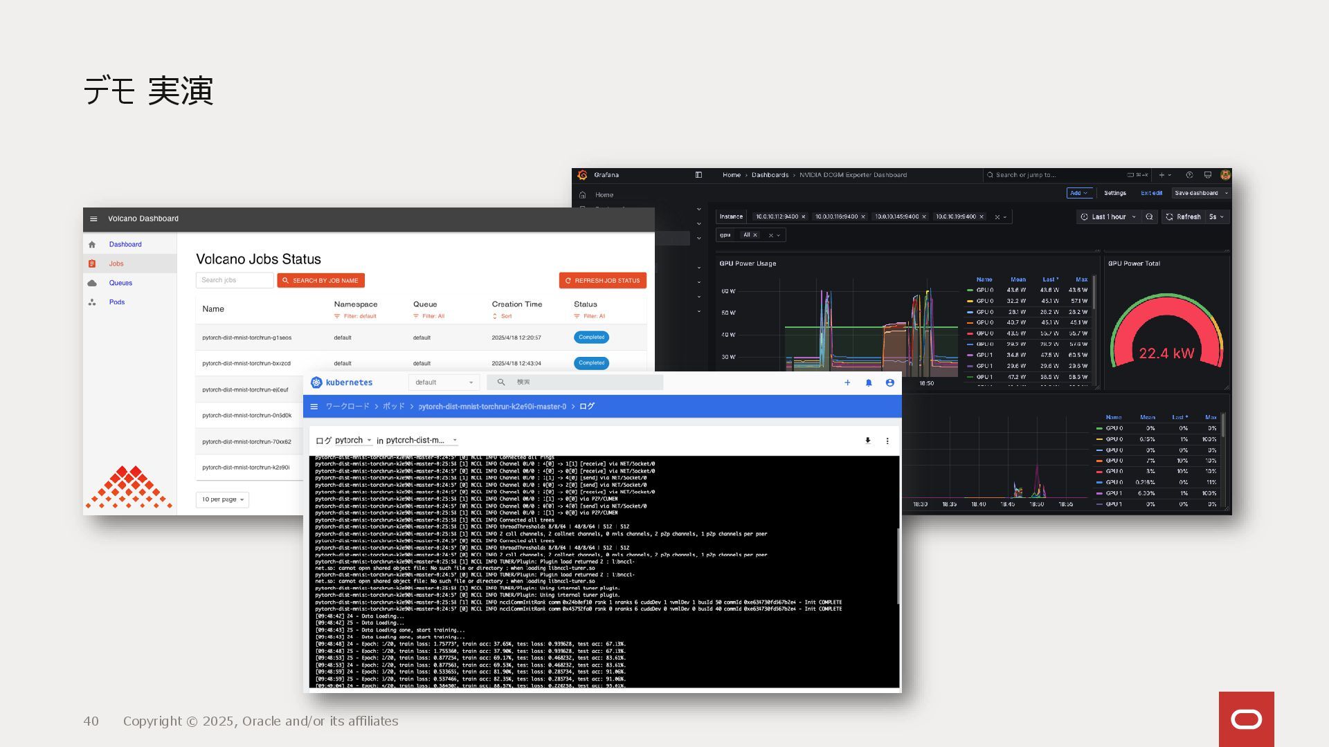
Task: Toggle the first GPU 0 legend series
Action: (984, 290)
